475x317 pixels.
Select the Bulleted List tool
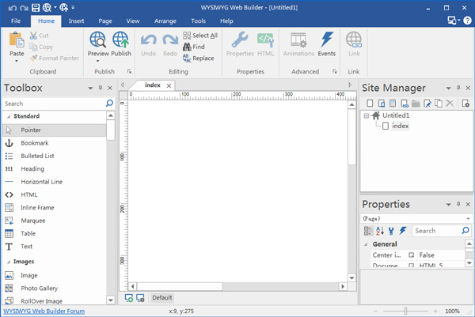coord(55,156)
